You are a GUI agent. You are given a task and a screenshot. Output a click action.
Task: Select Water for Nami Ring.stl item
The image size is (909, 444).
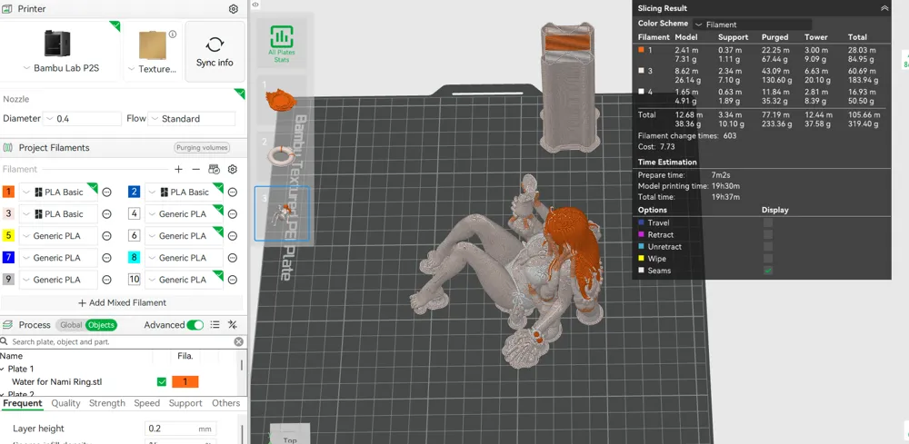point(56,382)
